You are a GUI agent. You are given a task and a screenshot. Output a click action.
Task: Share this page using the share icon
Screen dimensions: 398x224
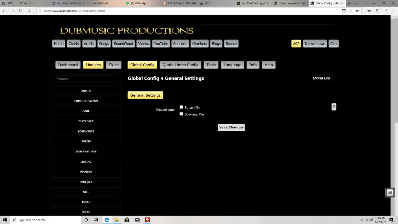(x=385, y=11)
